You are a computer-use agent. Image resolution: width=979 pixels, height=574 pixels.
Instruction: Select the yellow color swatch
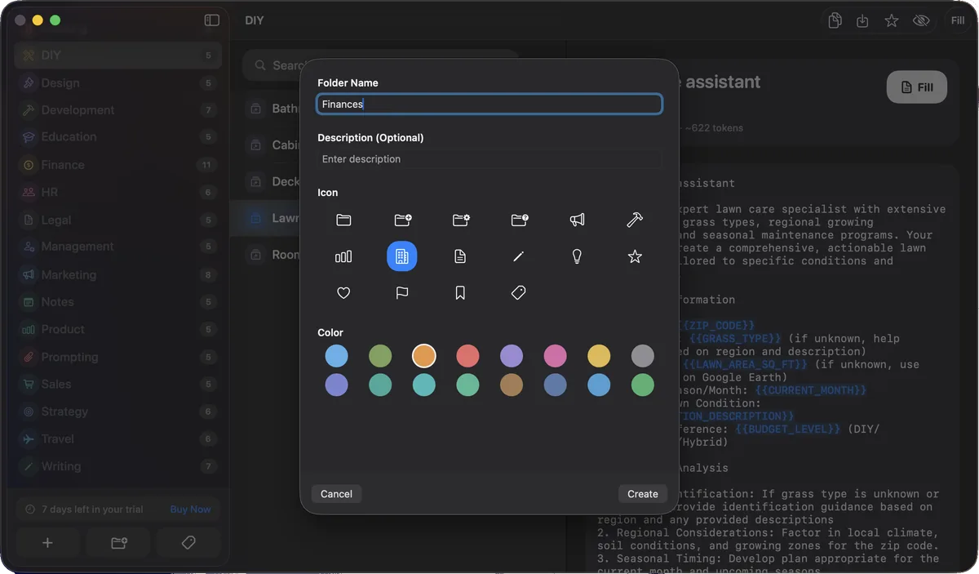point(599,355)
